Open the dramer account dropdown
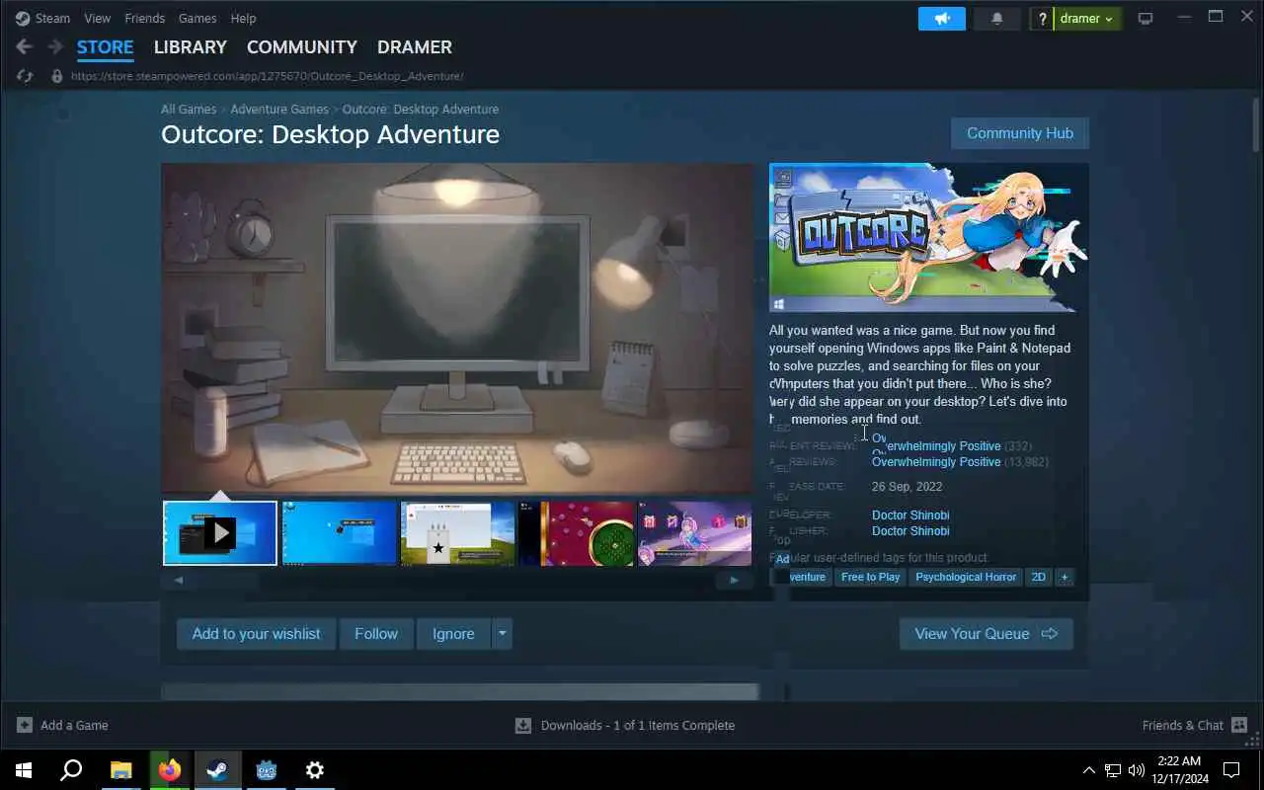The height and width of the screenshot is (790, 1264). point(1087,19)
